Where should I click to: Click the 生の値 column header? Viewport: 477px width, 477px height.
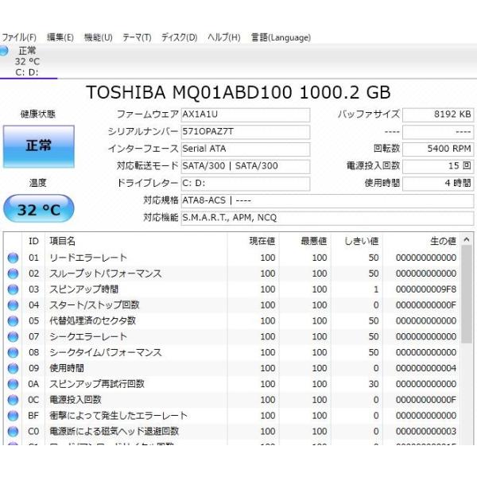421,241
